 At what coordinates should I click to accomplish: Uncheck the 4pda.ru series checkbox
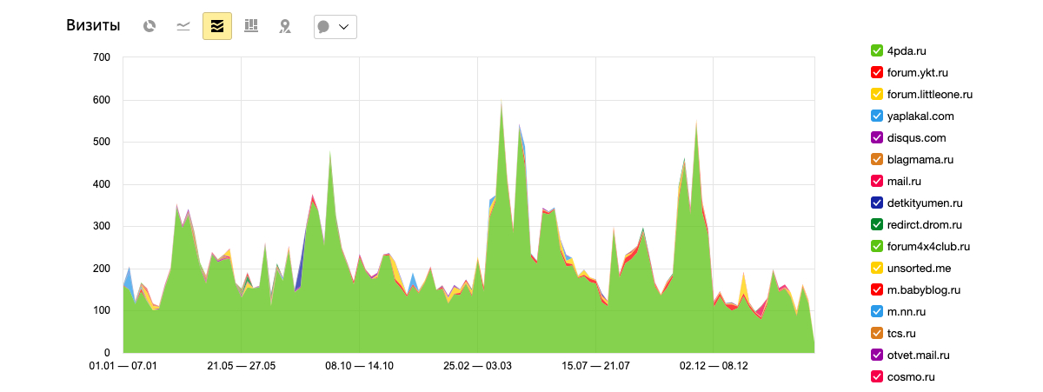click(877, 50)
